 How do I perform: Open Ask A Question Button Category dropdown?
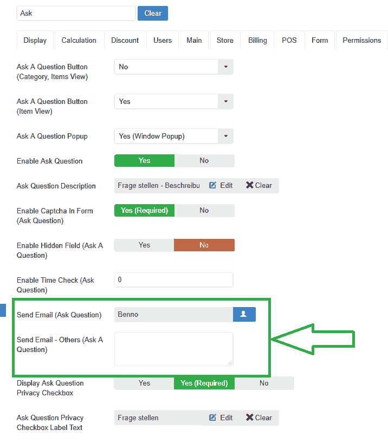click(173, 67)
